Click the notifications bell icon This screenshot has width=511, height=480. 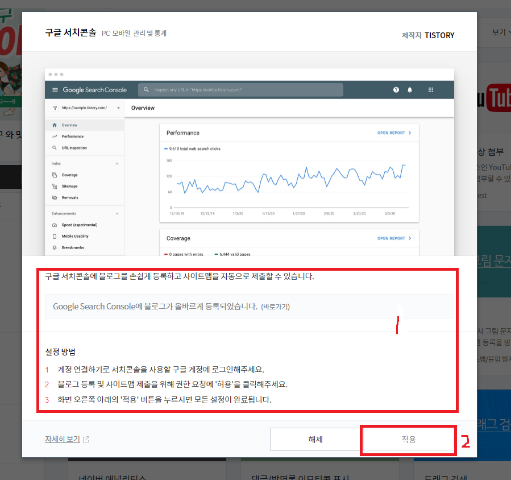(410, 90)
